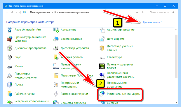Image resolution: width=181 pixels, height=107 pixels.
Task: Click the Revo Uninstaller Pro icon
Action: click(10, 30)
